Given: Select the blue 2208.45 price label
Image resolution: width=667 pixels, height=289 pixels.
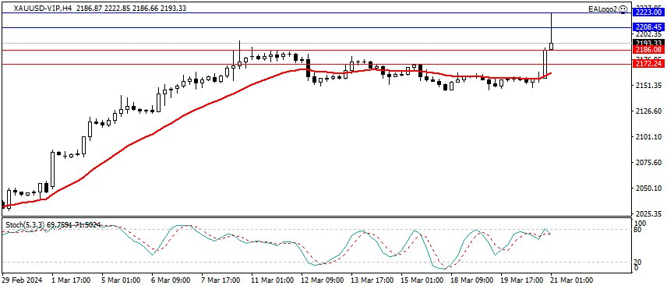Looking at the screenshot, I should tap(649, 26).
